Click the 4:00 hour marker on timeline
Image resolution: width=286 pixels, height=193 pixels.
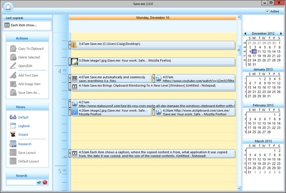62,70
